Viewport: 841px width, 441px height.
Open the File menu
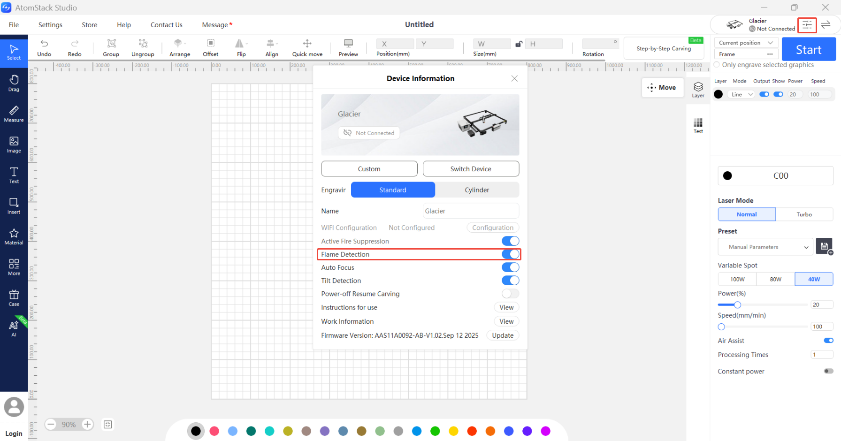[14, 25]
